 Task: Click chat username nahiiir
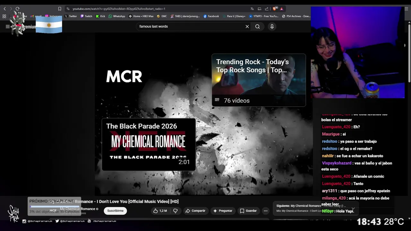pos(328,156)
